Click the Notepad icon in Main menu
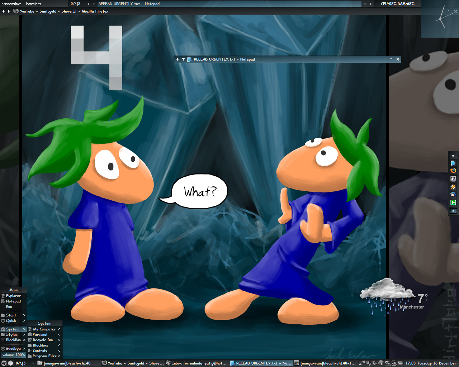This screenshot has width=459, height=367. point(3,301)
